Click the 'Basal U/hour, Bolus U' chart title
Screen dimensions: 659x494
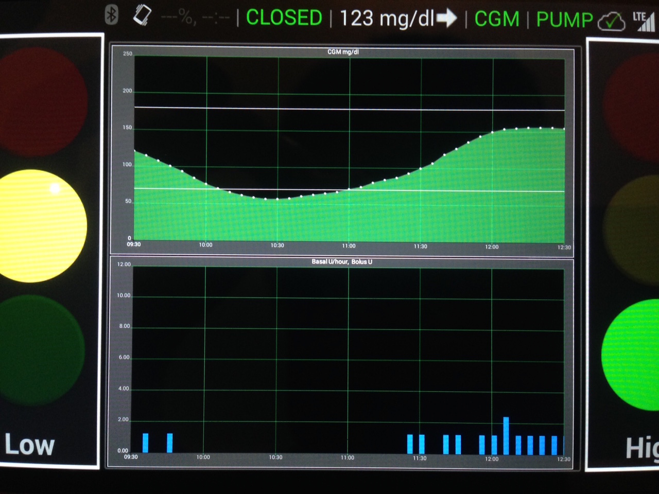341,262
